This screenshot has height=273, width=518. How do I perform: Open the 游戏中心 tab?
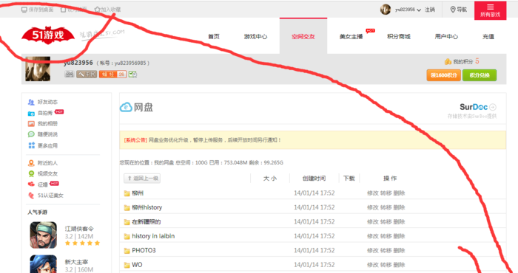(x=255, y=36)
